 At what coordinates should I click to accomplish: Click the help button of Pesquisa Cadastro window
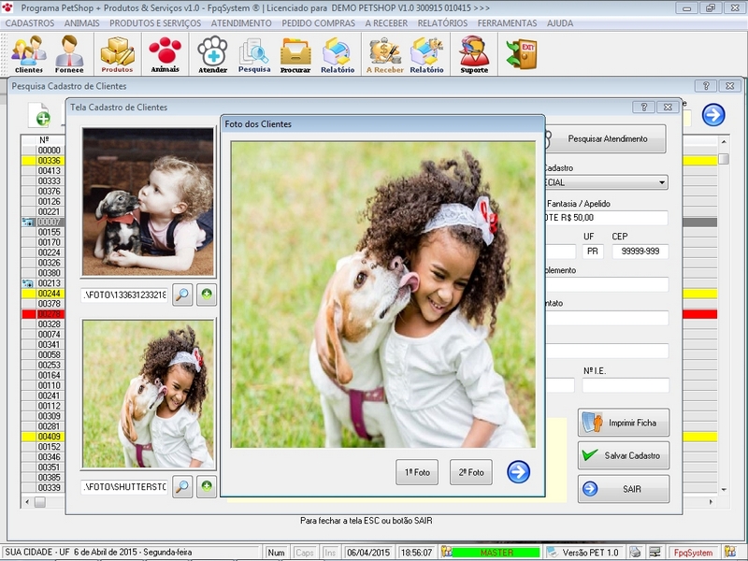(x=706, y=86)
